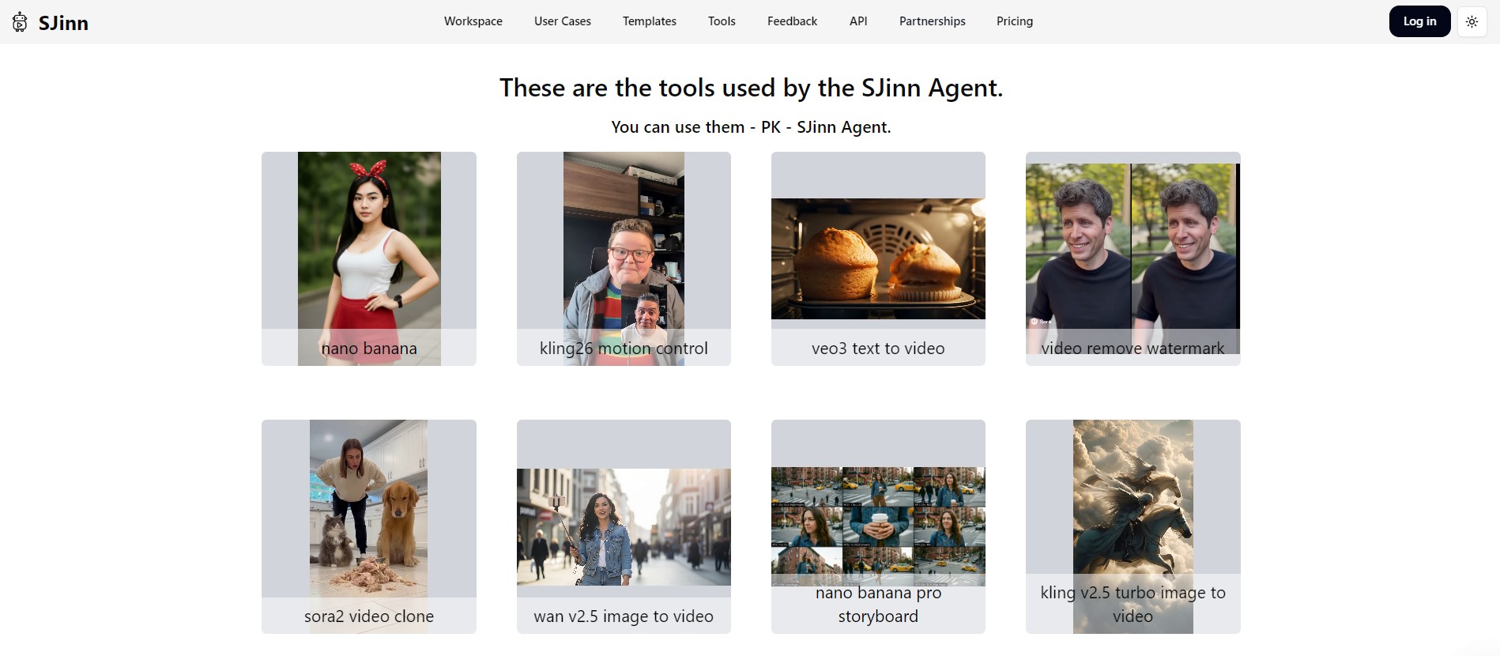Go to User Cases page

pyautogui.click(x=563, y=21)
